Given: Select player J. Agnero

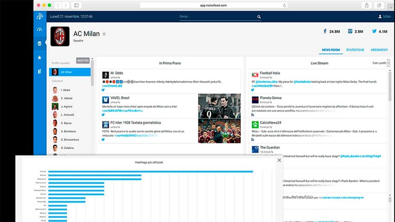Looking at the screenshot, I should (x=67, y=107).
